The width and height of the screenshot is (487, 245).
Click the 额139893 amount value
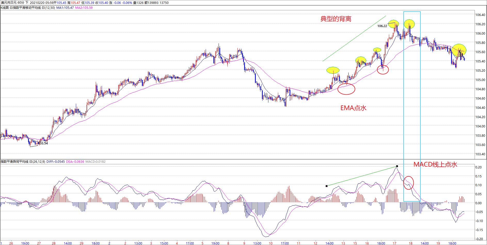151,3
